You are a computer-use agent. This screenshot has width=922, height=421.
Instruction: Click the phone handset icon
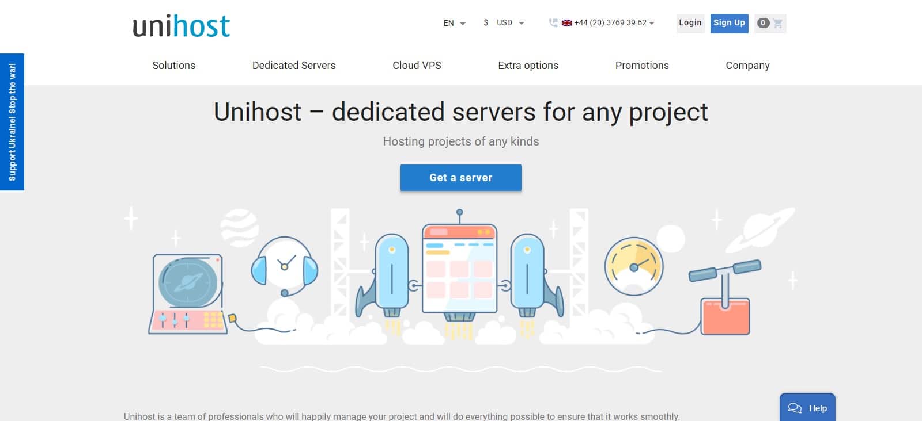pyautogui.click(x=553, y=23)
